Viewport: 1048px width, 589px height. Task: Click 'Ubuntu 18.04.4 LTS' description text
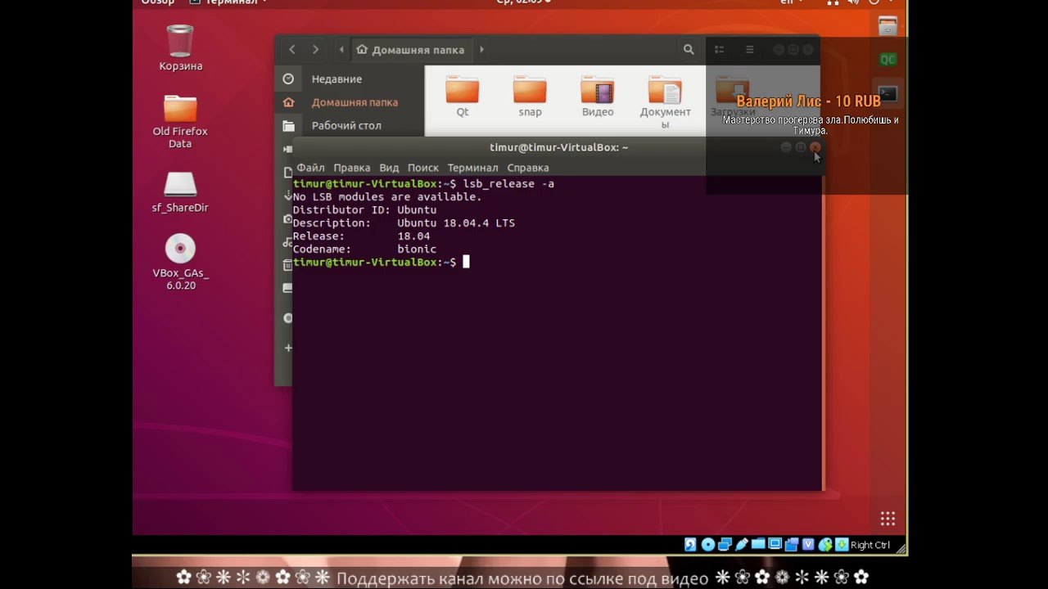coord(456,223)
